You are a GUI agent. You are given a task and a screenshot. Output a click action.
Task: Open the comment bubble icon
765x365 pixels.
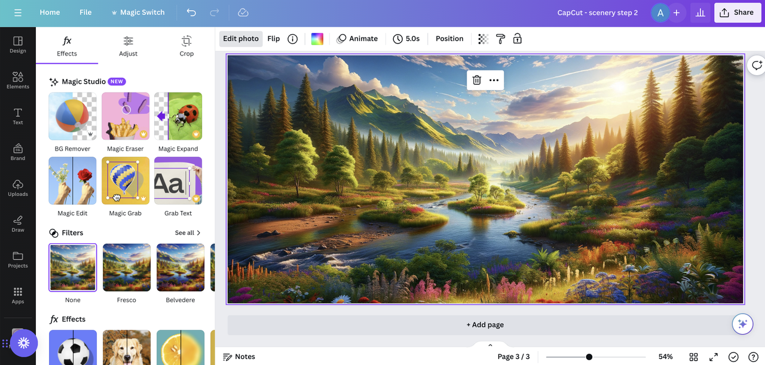coord(757,65)
